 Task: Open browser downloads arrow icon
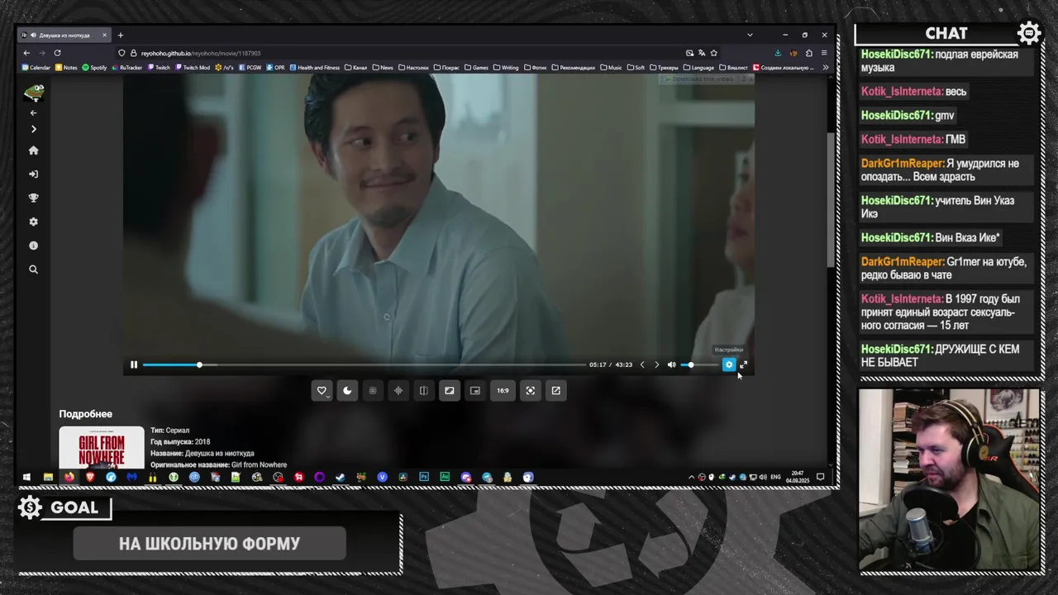tap(777, 53)
